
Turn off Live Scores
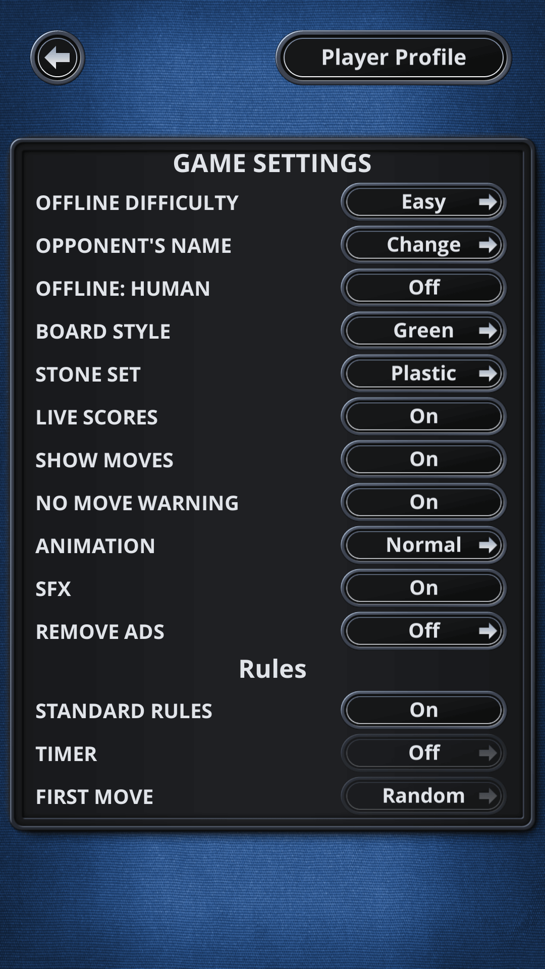point(423,417)
